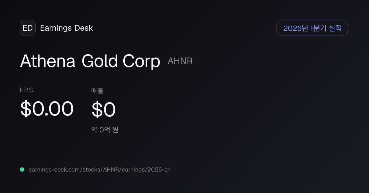Click the green status dot
The image size is (369, 193).
click(22, 169)
